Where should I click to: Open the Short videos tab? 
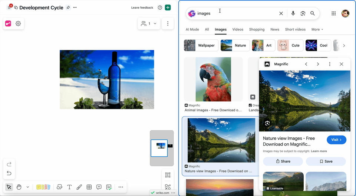[x=296, y=29]
